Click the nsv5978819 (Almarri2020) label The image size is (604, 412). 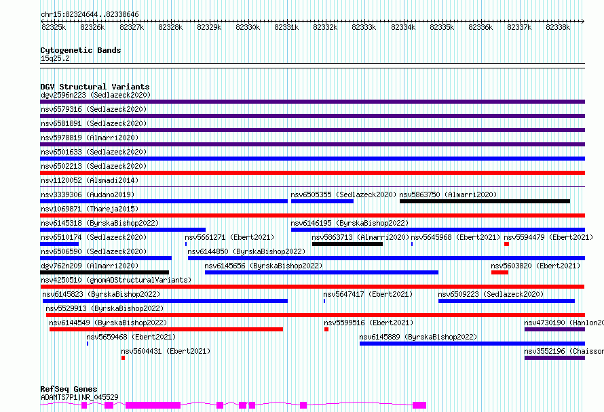click(90, 138)
